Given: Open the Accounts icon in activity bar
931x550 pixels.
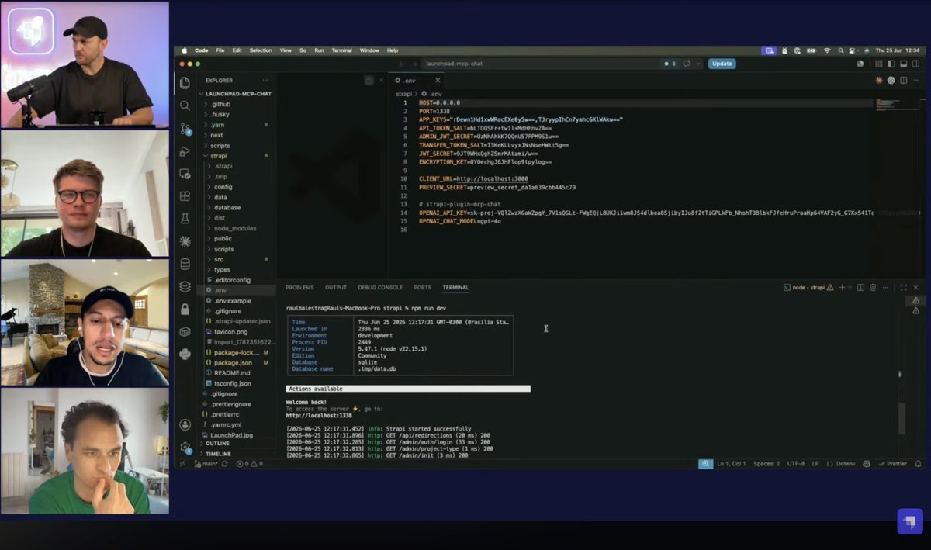Looking at the screenshot, I should [185, 424].
